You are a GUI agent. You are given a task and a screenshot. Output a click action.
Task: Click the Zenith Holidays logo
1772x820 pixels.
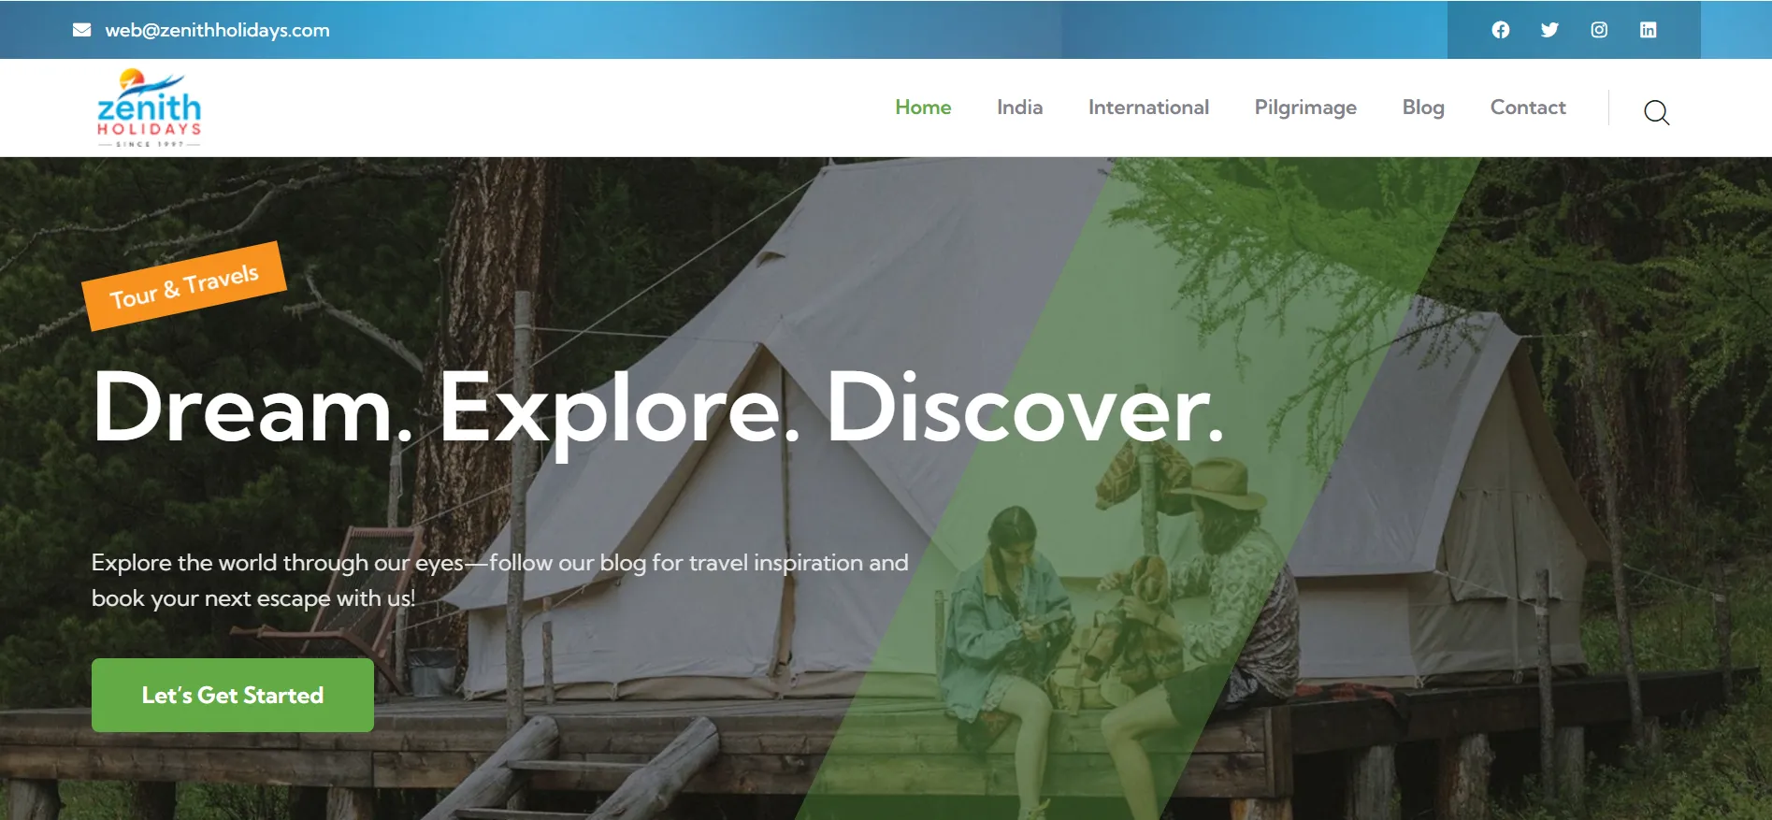(149, 108)
